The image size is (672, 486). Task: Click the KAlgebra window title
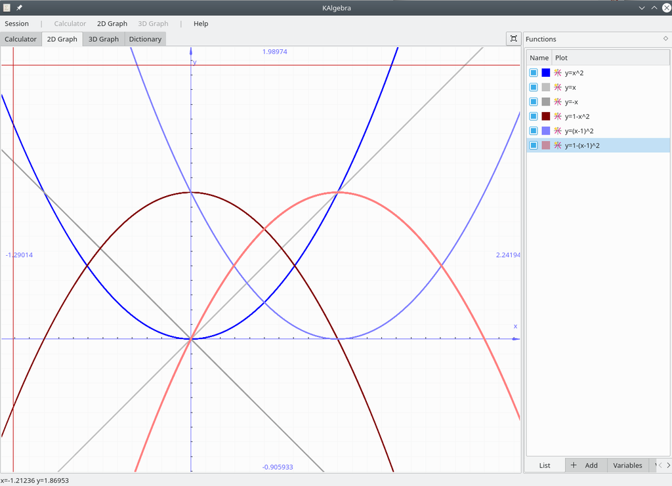[337, 8]
